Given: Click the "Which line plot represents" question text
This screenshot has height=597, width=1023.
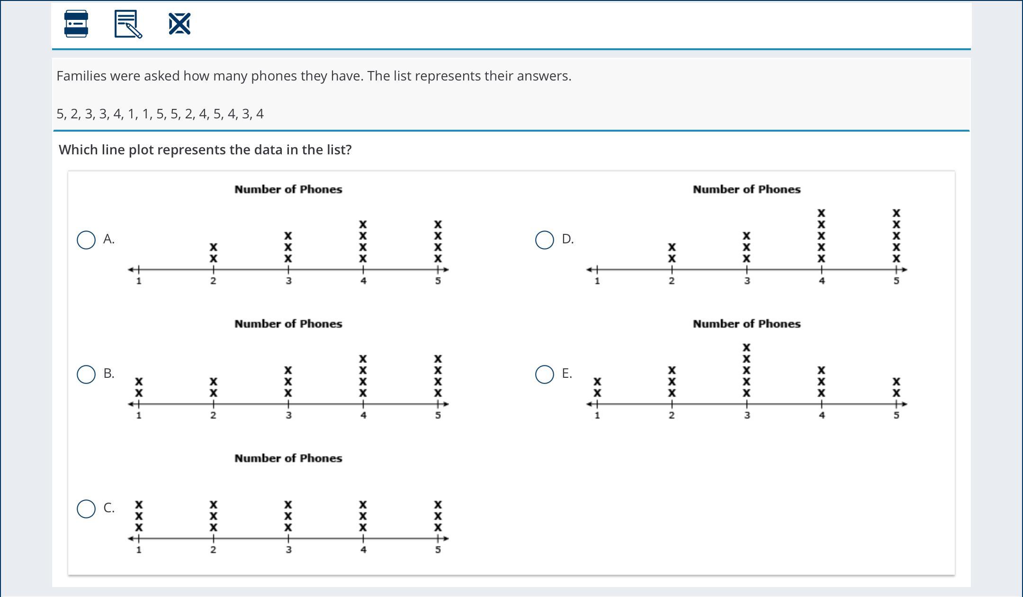Looking at the screenshot, I should (205, 150).
